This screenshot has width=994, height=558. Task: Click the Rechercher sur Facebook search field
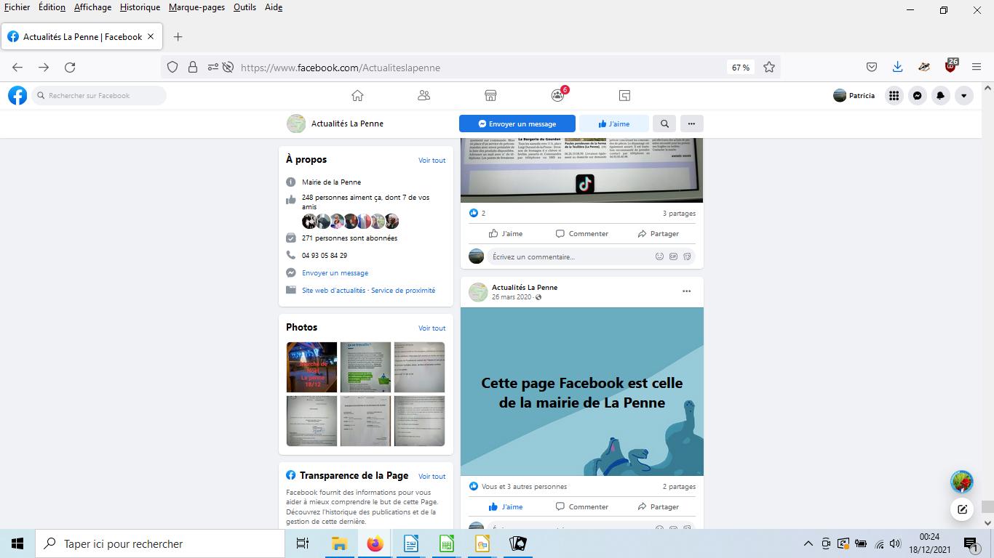pyautogui.click(x=99, y=95)
